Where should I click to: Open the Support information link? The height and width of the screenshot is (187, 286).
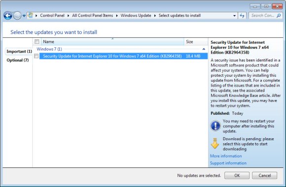click(x=228, y=163)
